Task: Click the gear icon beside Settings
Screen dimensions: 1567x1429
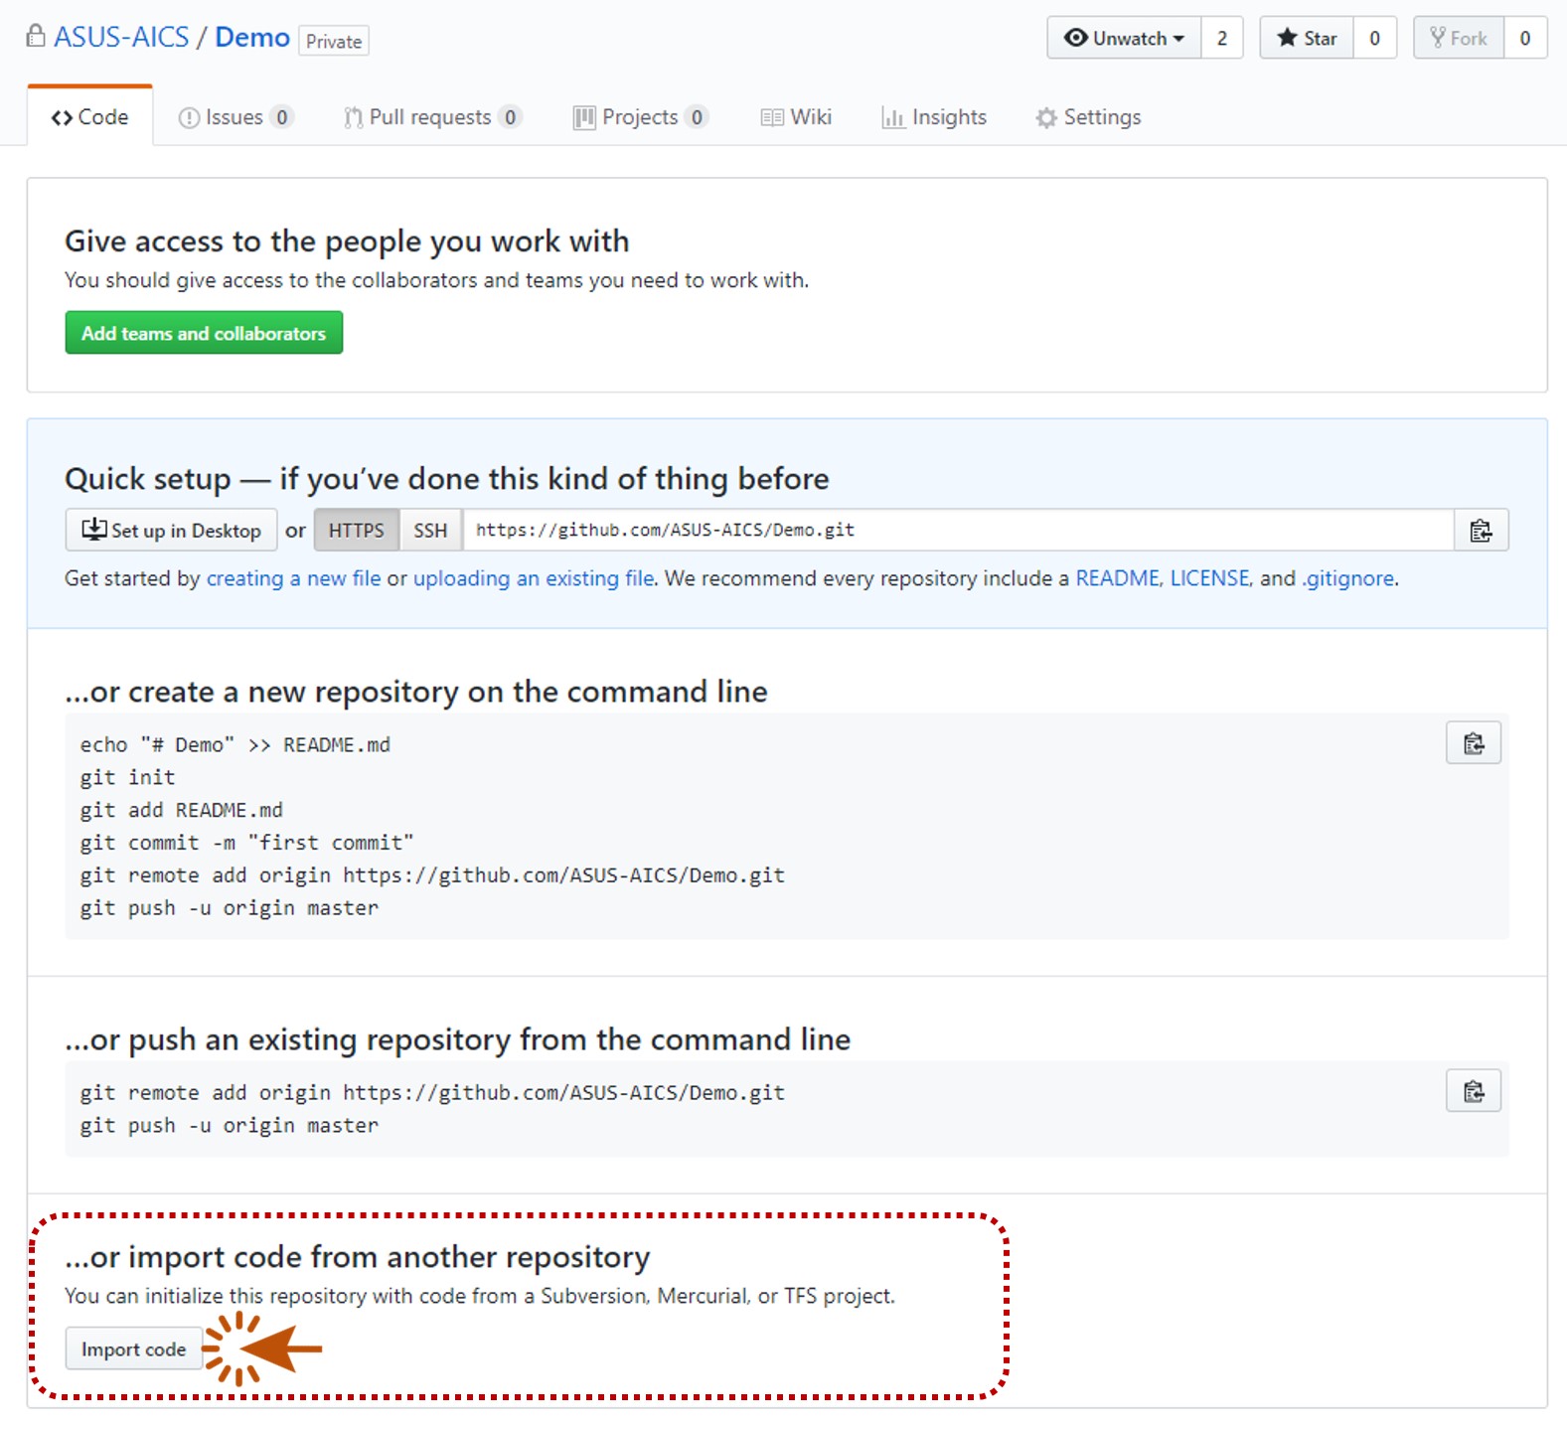Action: [1046, 118]
